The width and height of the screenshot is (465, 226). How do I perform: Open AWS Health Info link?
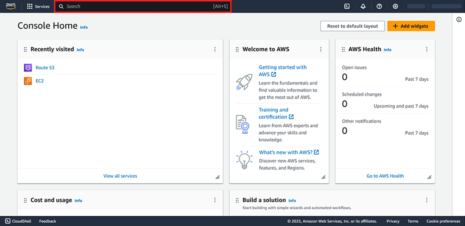click(388, 50)
